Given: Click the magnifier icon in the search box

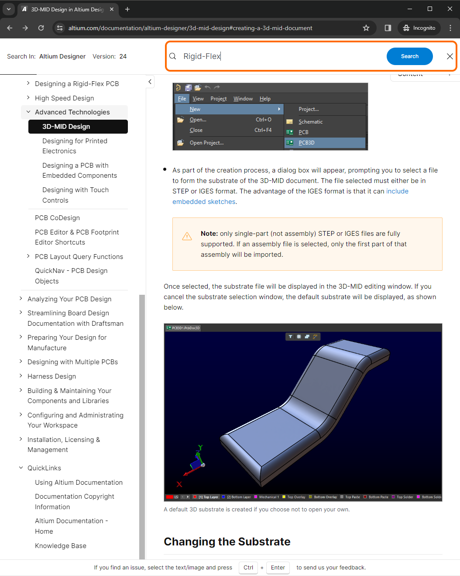Looking at the screenshot, I should click(173, 56).
